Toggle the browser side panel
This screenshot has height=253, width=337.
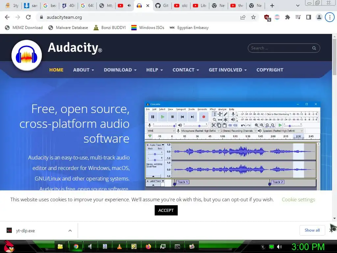[x=309, y=17]
